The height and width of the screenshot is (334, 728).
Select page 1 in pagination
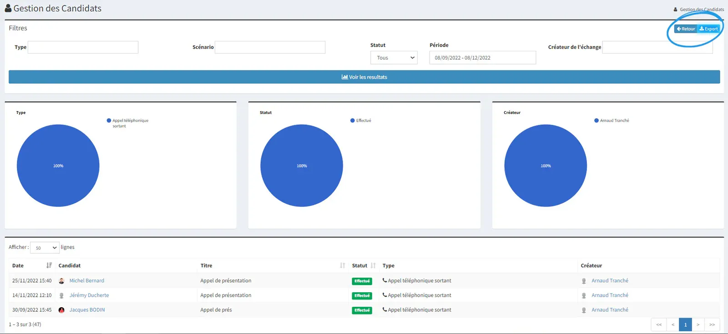pyautogui.click(x=685, y=324)
